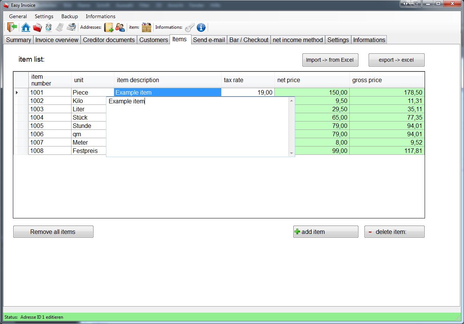The height and width of the screenshot is (324, 464).
Task: Click the key icon next to Informations
Action: (190, 27)
